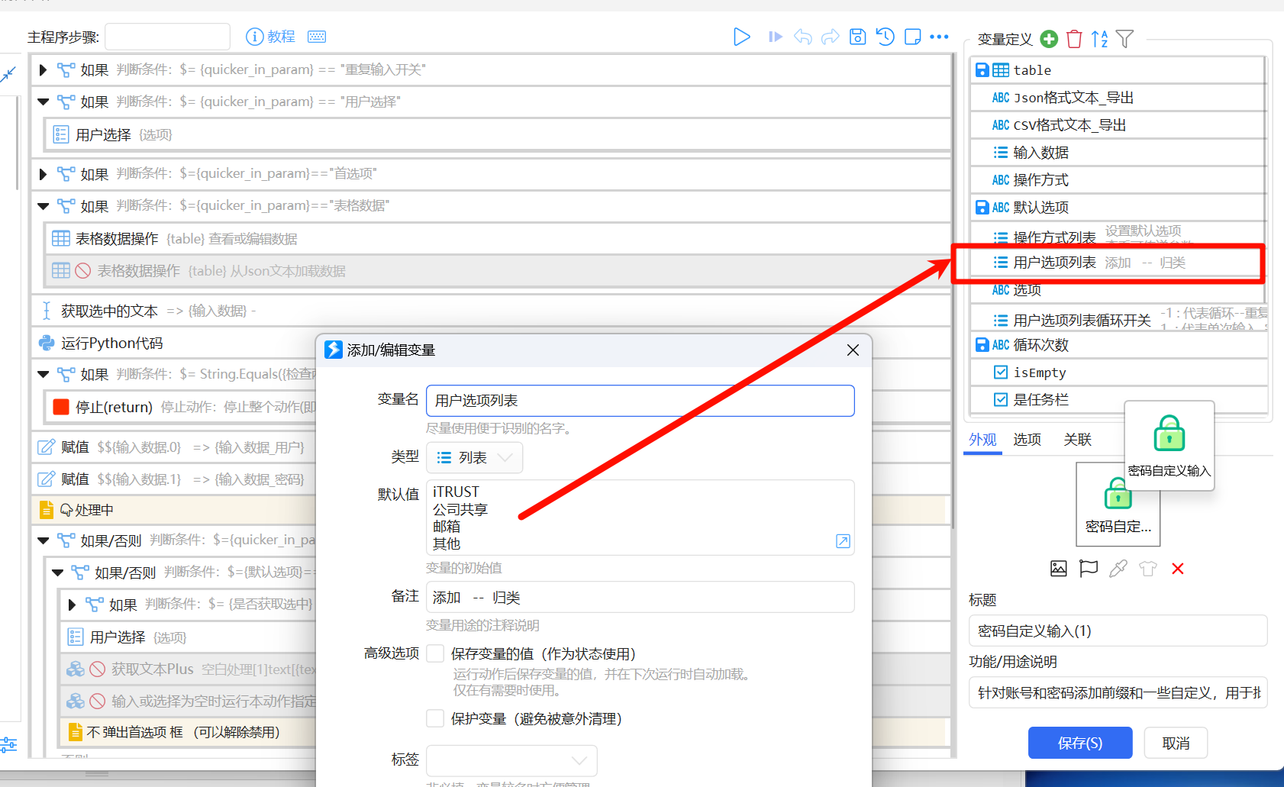
Task: Click the sliders icon at bottom left
Action: coord(8,744)
